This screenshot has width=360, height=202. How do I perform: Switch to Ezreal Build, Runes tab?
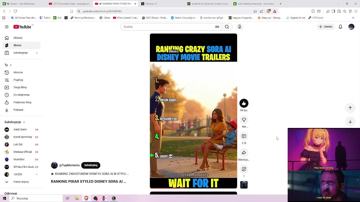click(x=208, y=4)
